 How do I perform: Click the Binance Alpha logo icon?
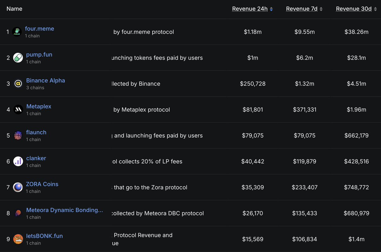click(18, 84)
